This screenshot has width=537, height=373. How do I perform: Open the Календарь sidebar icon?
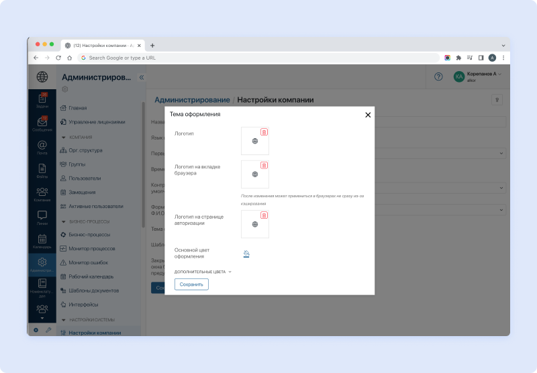click(x=42, y=241)
